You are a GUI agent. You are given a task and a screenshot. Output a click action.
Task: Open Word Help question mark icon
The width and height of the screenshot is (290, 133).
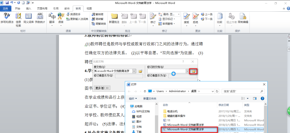[288, 8]
